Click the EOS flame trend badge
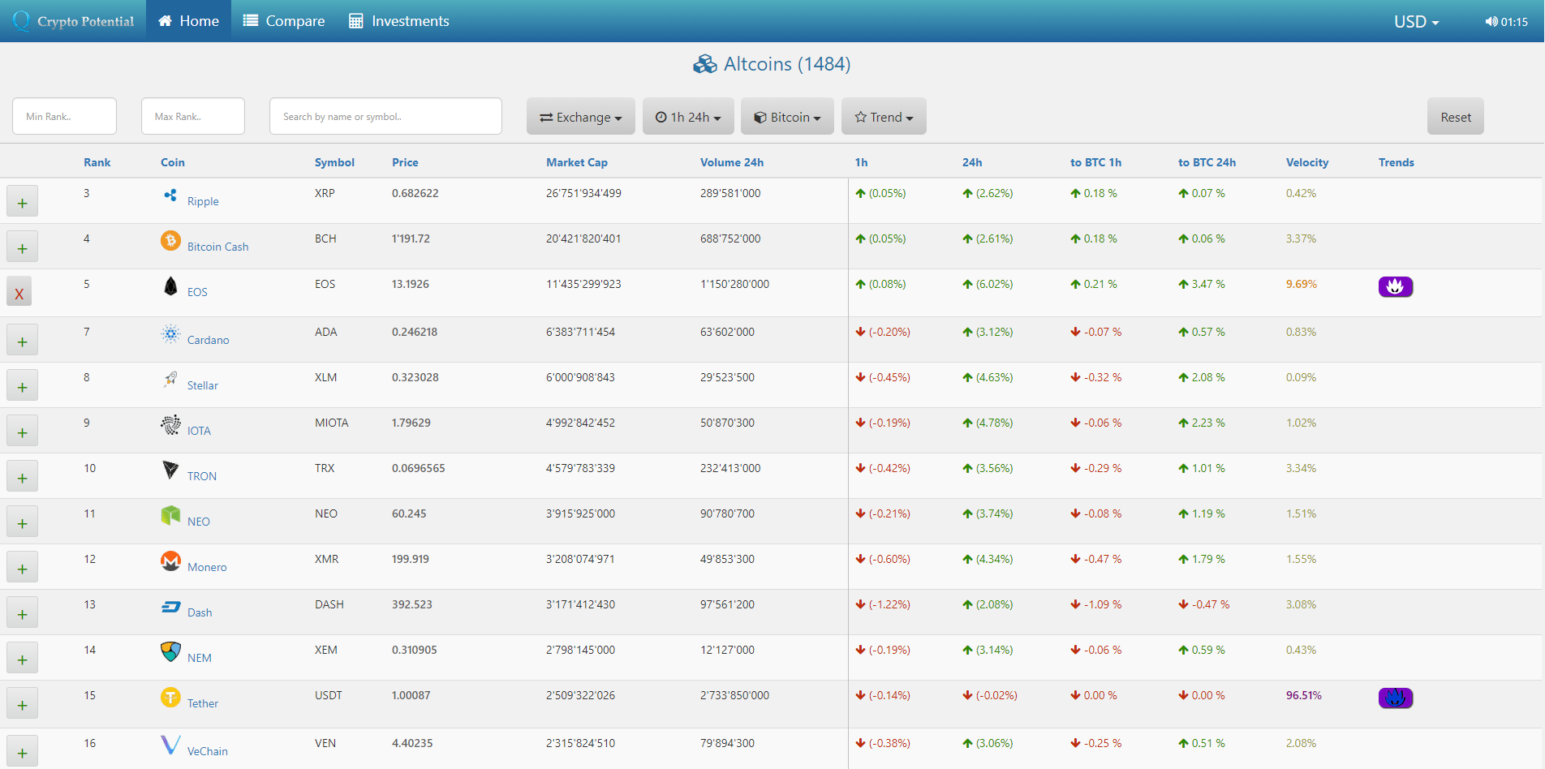This screenshot has width=1545, height=769. pyautogui.click(x=1396, y=286)
